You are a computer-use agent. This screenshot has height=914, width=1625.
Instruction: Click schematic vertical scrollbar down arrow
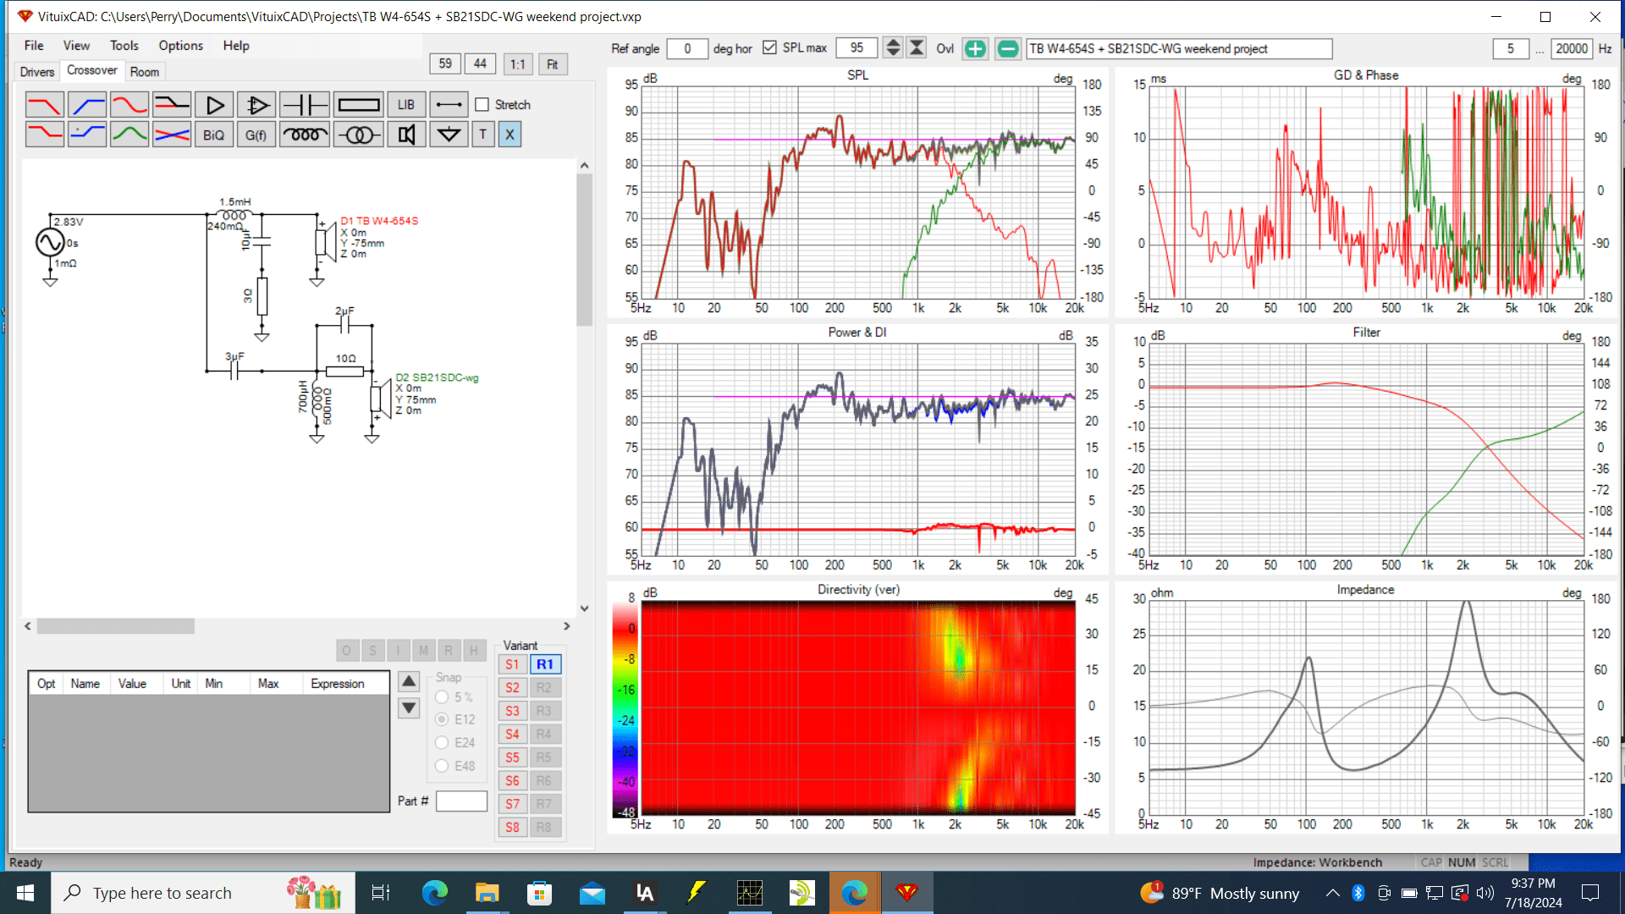tap(584, 608)
